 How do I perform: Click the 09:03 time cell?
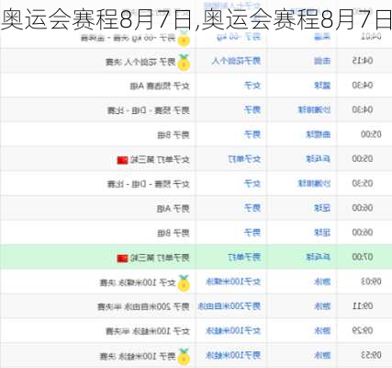371,282
